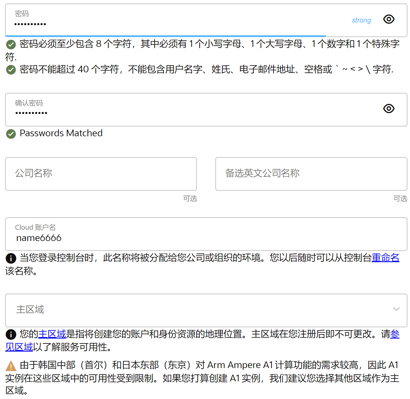Click the blue password strength progress bar
The width and height of the screenshot is (410, 399).
(x=166, y=36)
